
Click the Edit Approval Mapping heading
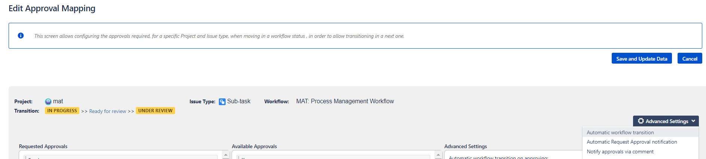[x=52, y=8]
